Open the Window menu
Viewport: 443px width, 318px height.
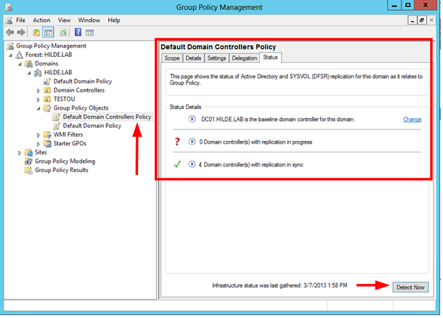[x=89, y=20]
